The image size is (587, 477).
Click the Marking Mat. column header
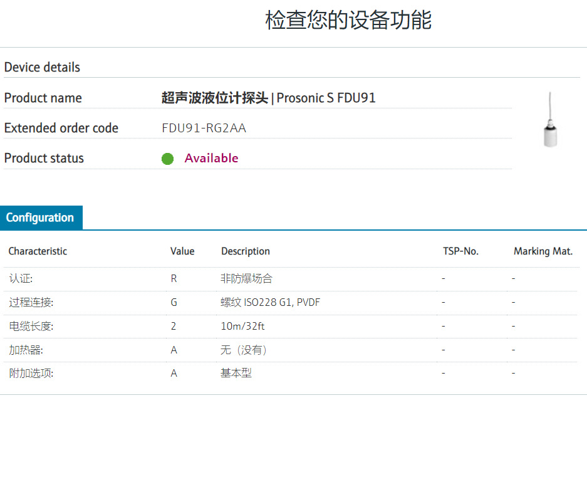543,251
